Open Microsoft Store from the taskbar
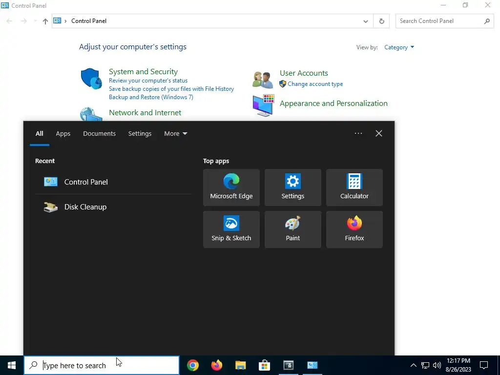This screenshot has height=375, width=500. (x=264, y=365)
